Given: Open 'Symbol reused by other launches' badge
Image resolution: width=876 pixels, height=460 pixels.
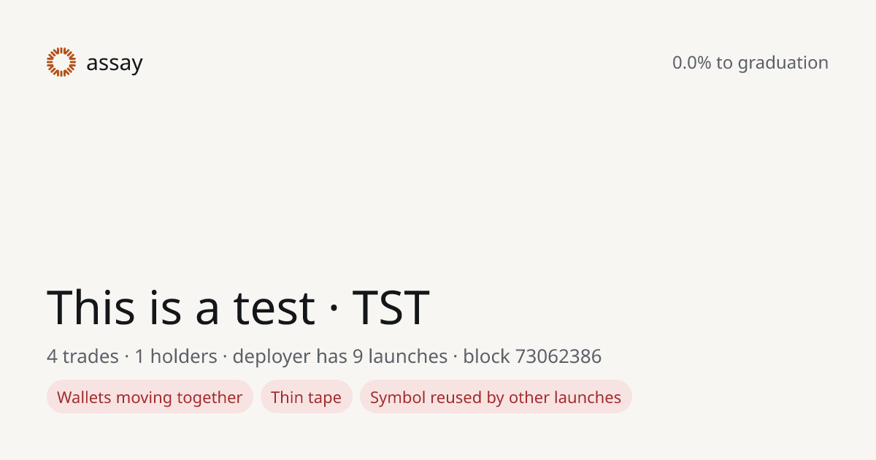Looking at the screenshot, I should [x=496, y=396].
